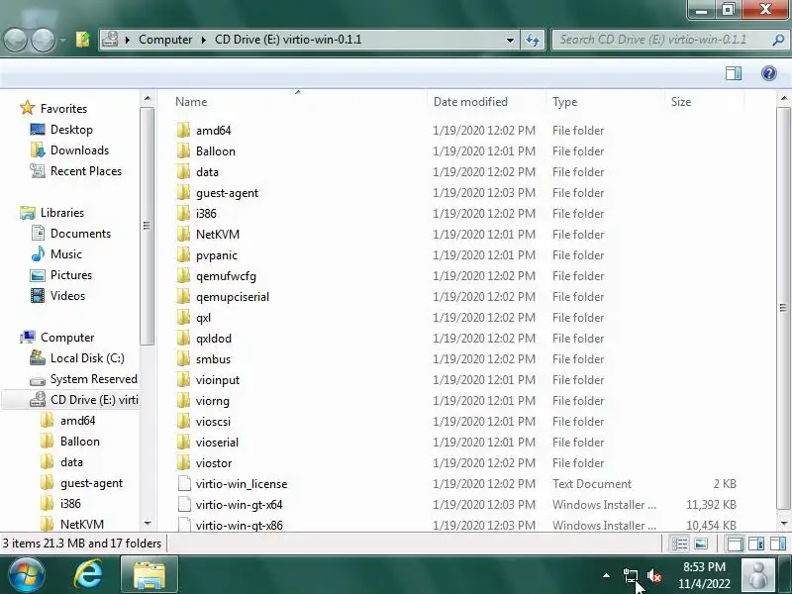Switch to large thumbnails view icon
792x594 pixels.
(x=701, y=544)
